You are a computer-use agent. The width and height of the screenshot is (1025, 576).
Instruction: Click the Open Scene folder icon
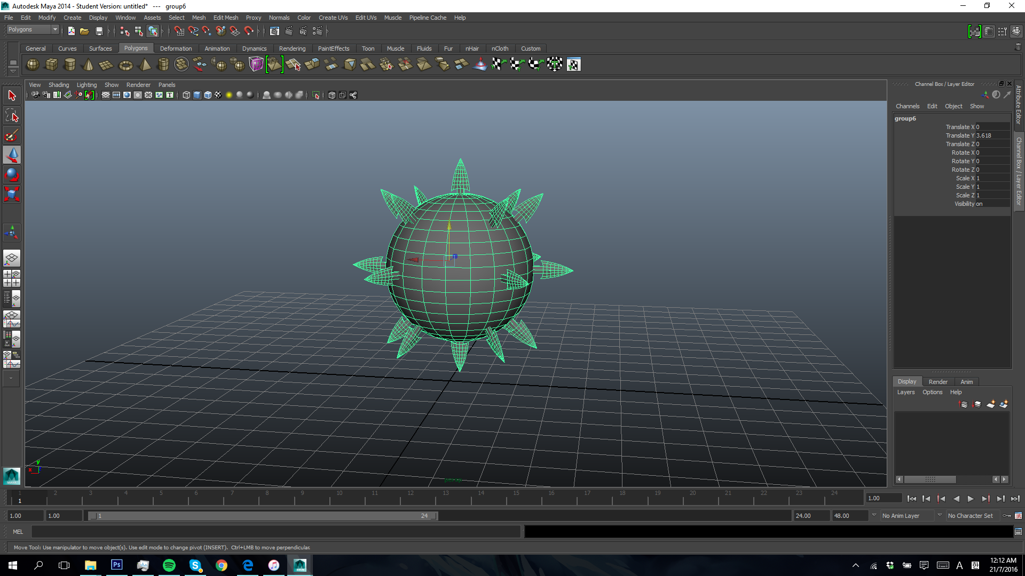84,31
